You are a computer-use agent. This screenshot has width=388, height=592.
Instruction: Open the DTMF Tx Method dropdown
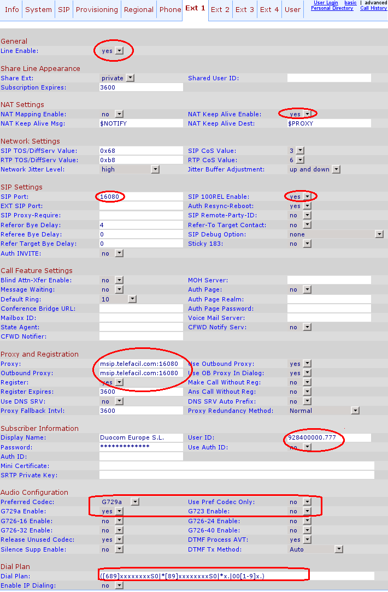[339, 549]
